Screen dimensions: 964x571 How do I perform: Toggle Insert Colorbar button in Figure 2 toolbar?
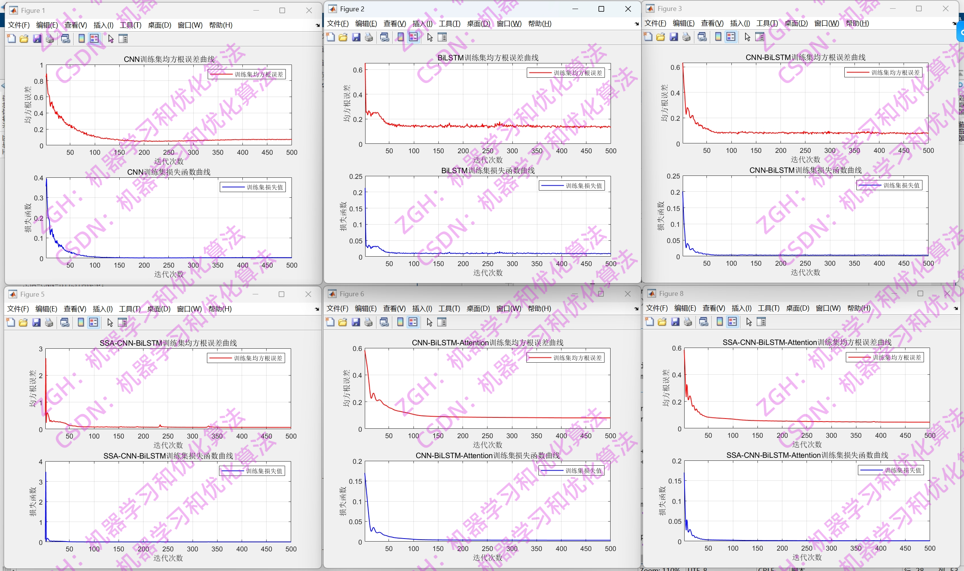400,37
